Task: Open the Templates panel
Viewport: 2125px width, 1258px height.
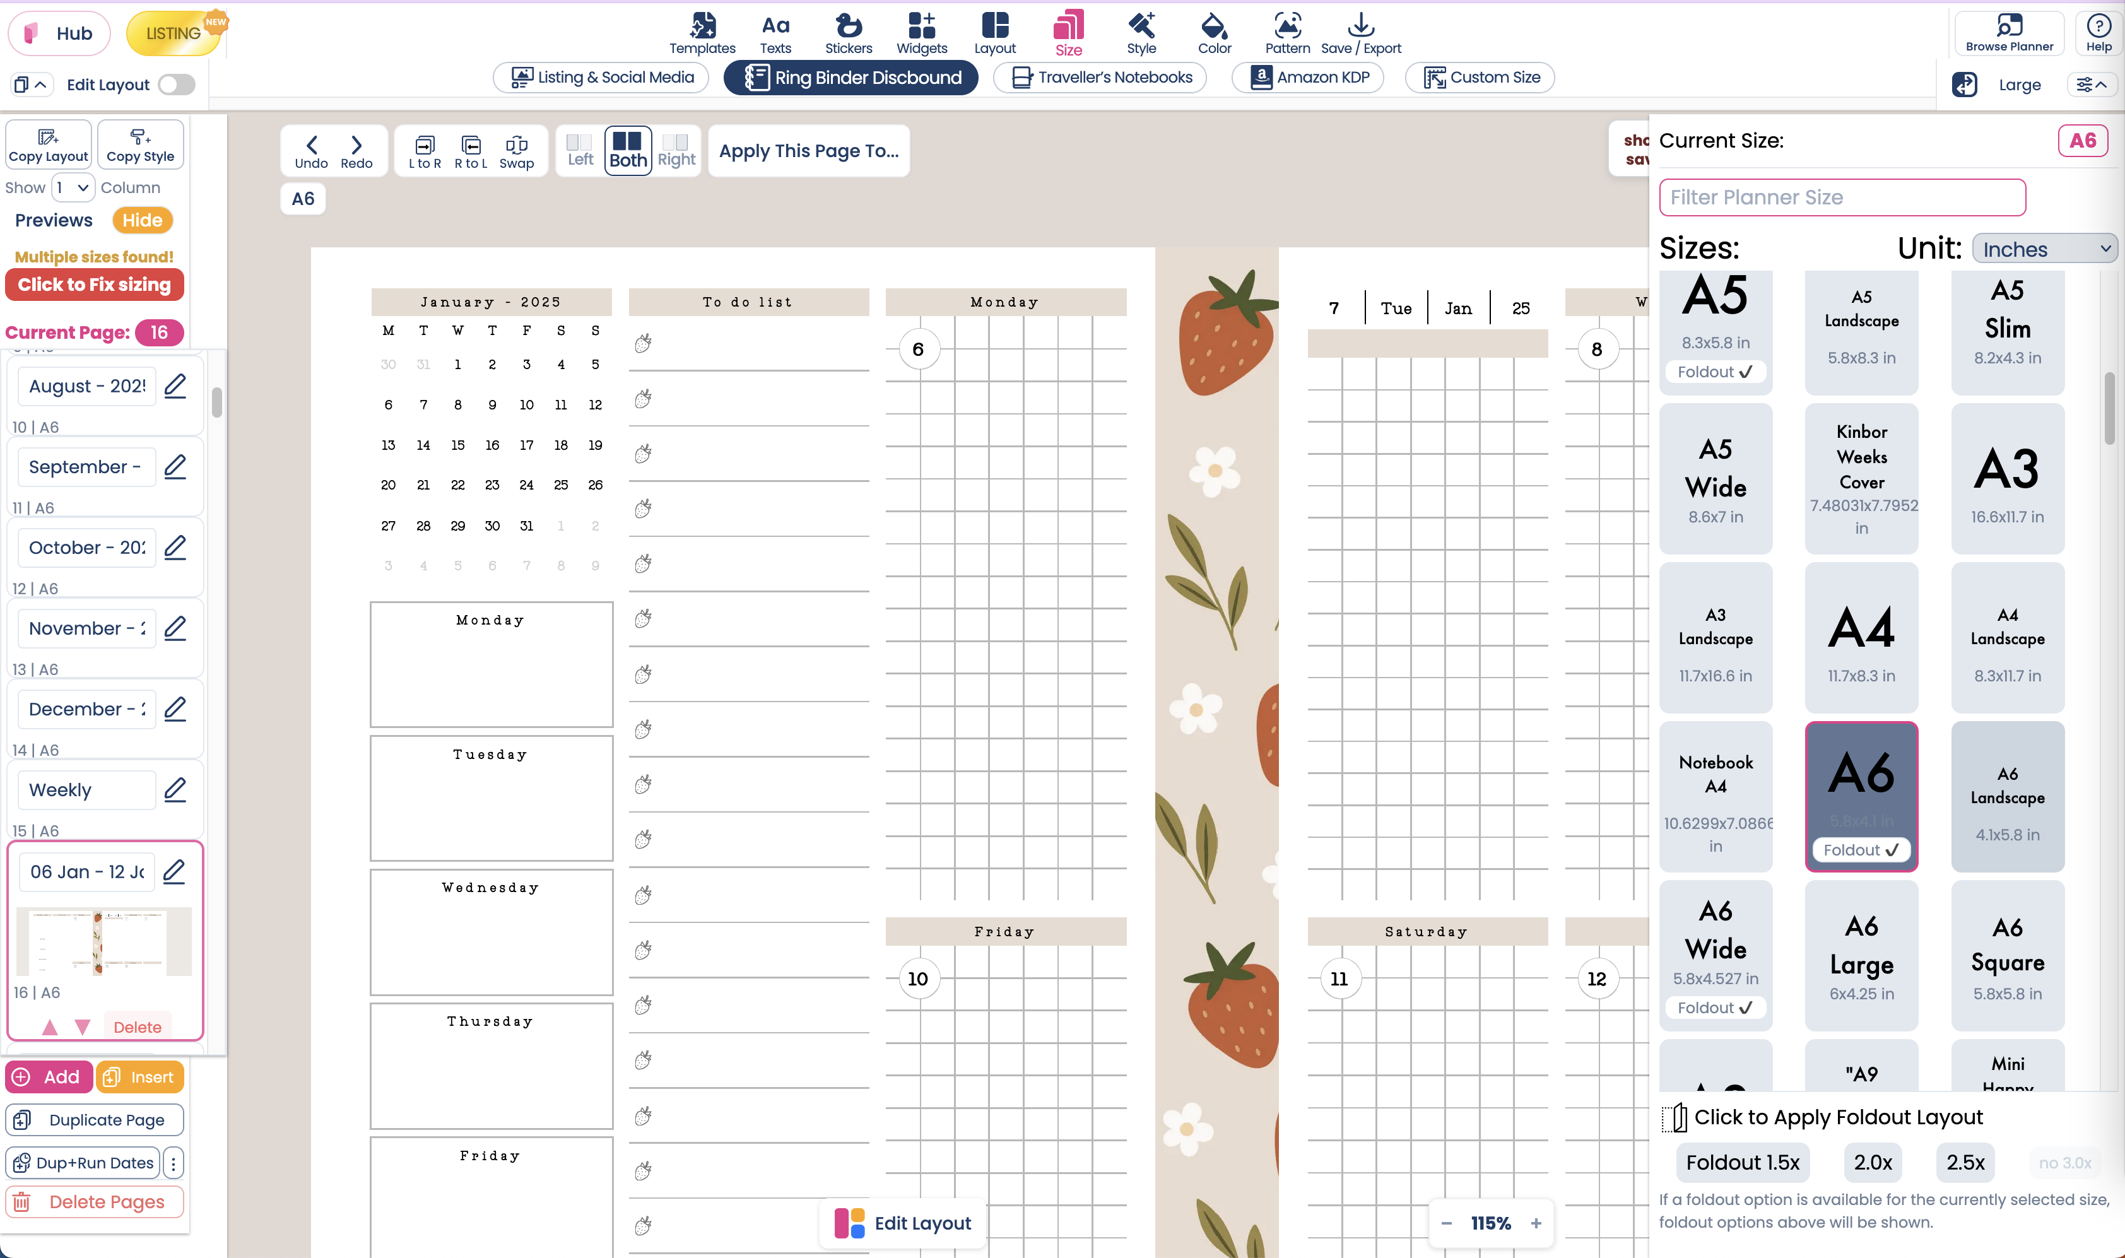Action: (x=702, y=32)
